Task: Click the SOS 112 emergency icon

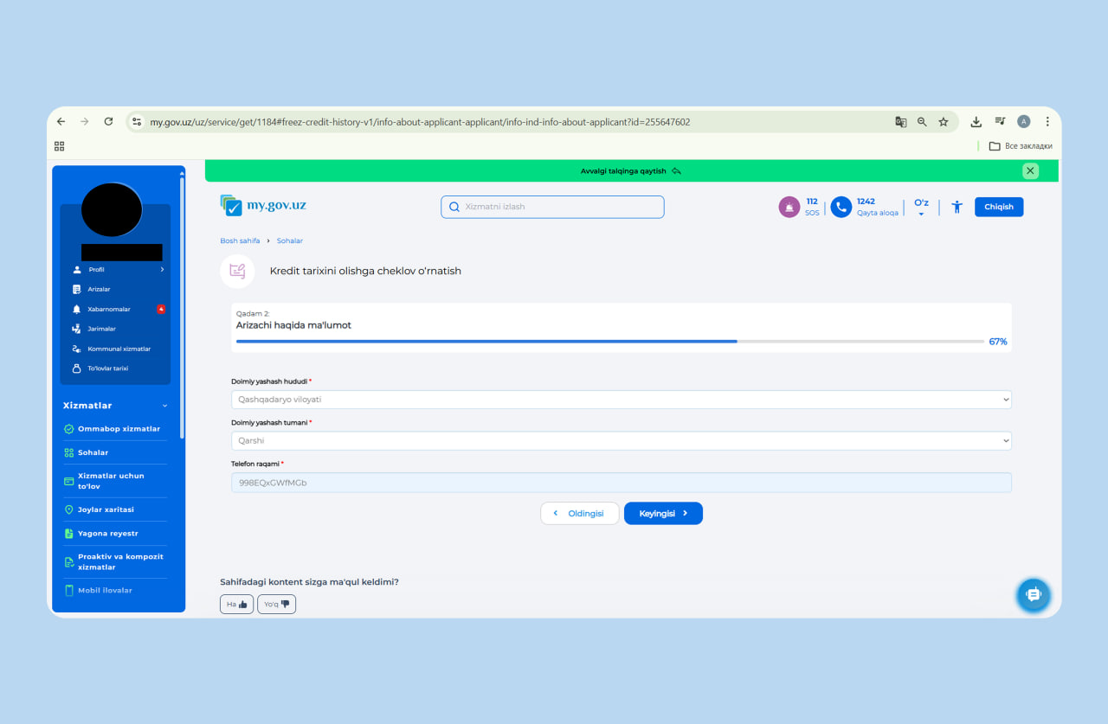Action: click(789, 207)
